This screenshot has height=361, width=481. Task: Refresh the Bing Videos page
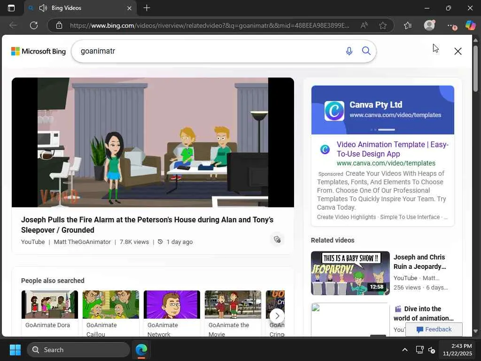(x=34, y=25)
